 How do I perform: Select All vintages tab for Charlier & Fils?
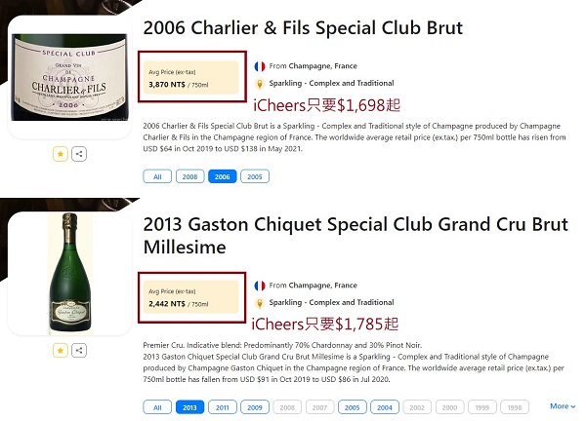[155, 176]
